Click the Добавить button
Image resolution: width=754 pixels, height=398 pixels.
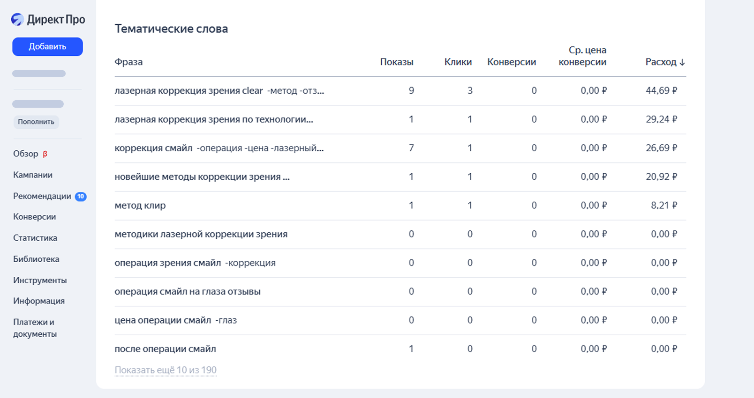click(x=47, y=47)
